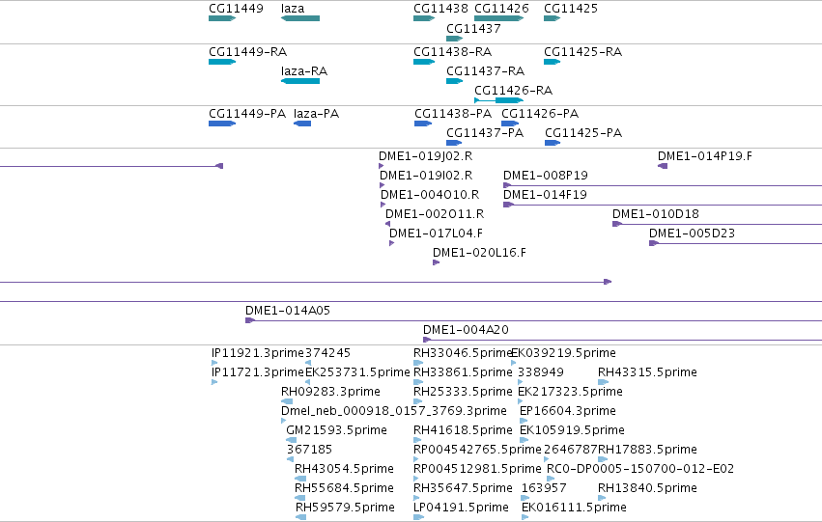The height and width of the screenshot is (522, 822).
Task: Select EST feature 367185
Action: point(309,450)
